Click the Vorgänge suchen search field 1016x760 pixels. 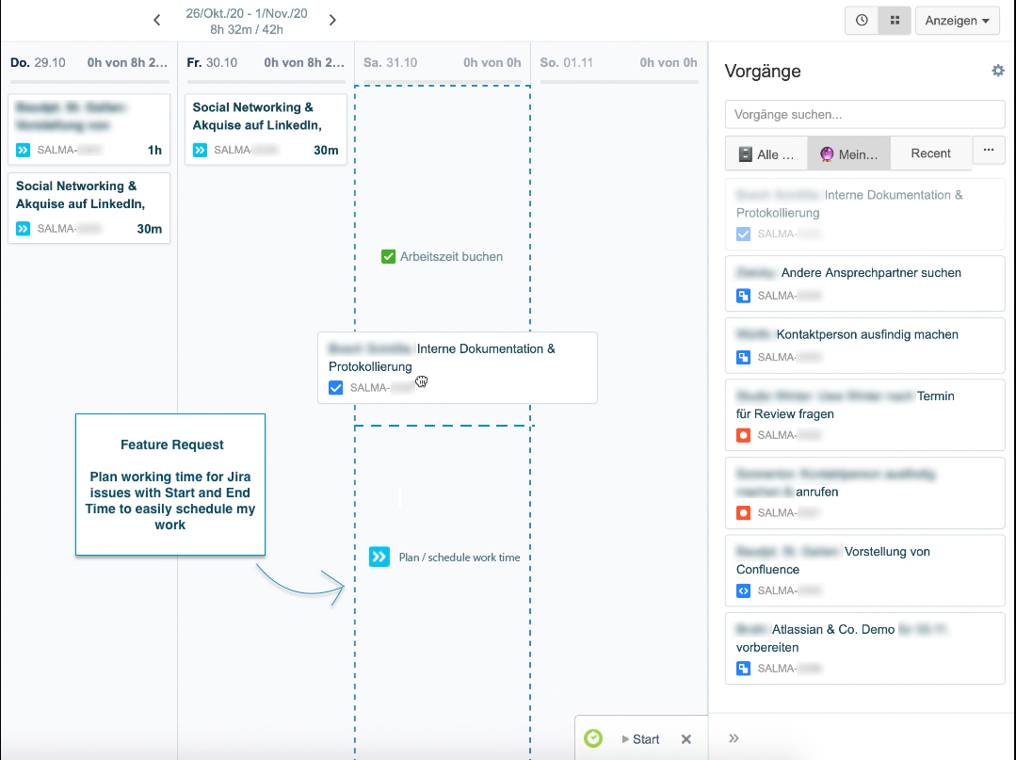click(864, 114)
